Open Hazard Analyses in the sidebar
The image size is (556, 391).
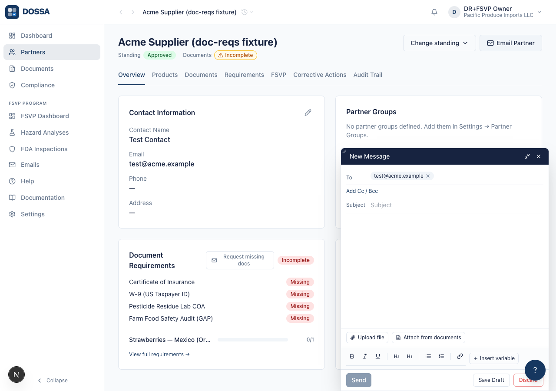pos(52,133)
